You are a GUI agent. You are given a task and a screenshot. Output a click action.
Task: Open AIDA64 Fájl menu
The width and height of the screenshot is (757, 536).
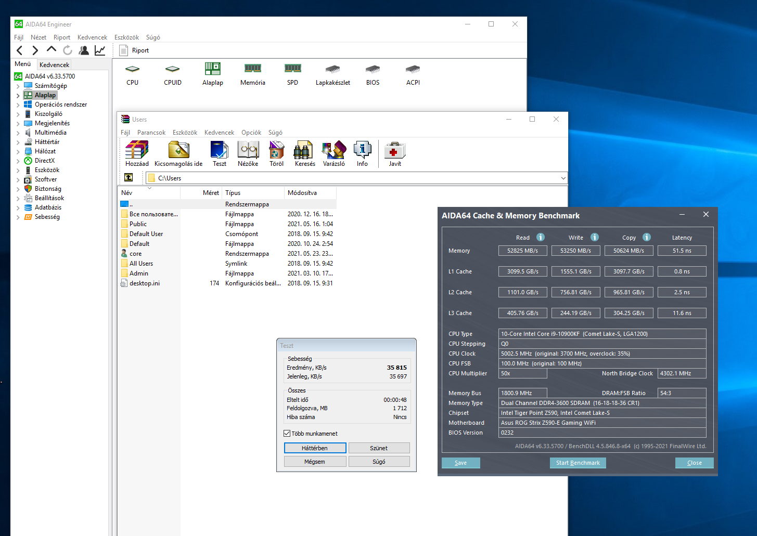click(x=19, y=37)
